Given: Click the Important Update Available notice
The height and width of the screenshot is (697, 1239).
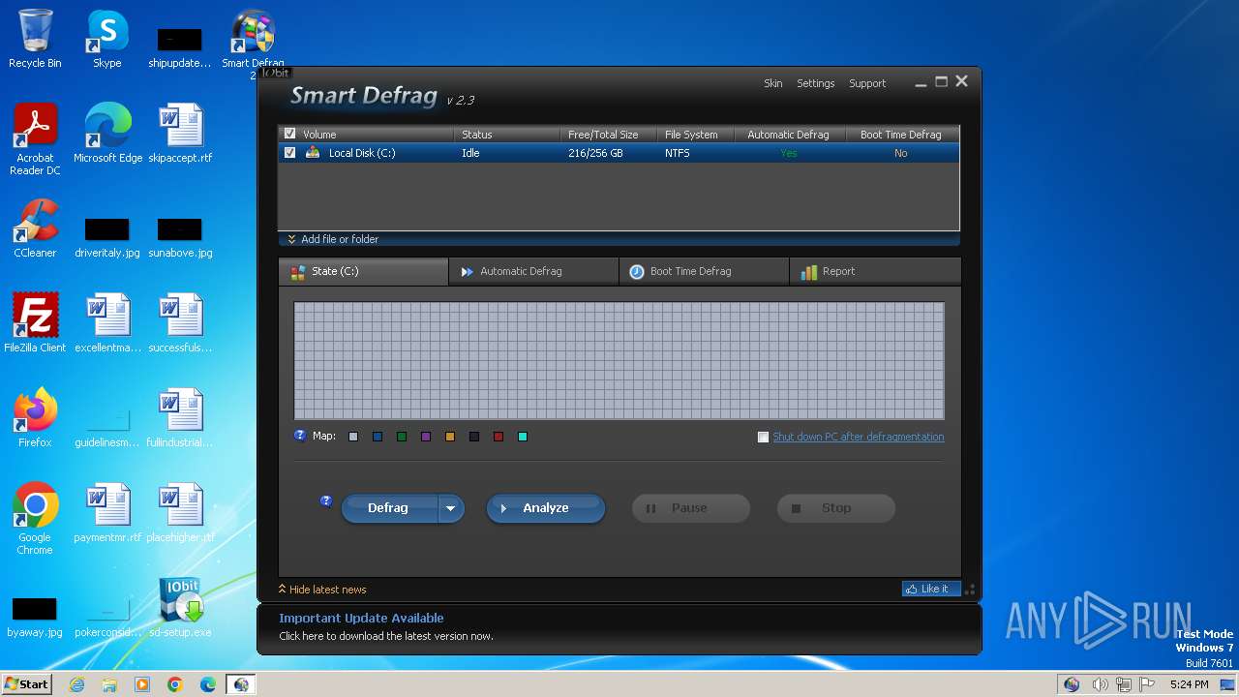Looking at the screenshot, I should (x=361, y=618).
